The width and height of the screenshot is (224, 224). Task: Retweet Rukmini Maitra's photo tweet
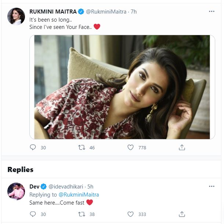pyautogui.click(x=83, y=148)
